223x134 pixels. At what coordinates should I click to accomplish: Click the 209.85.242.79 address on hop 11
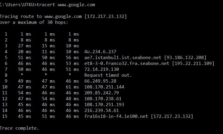(101, 93)
